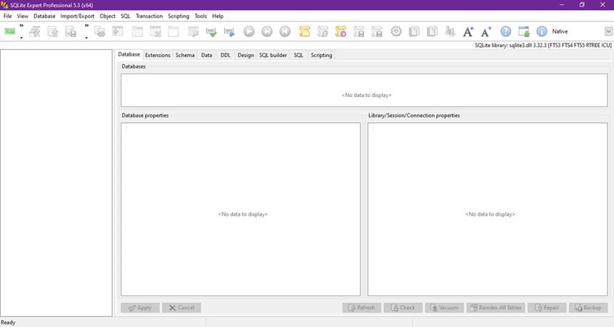Image resolution: width=614 pixels, height=327 pixels.
Task: Open the Transaction menu
Action: pyautogui.click(x=149, y=16)
